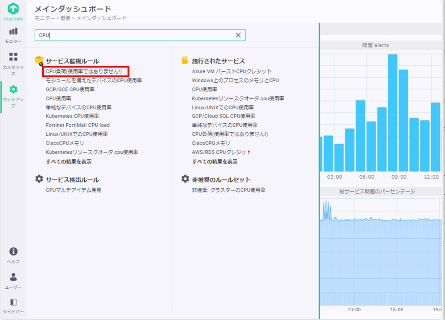
Task: Click the 非推奨のルールセット gear icon
Action: (185, 179)
